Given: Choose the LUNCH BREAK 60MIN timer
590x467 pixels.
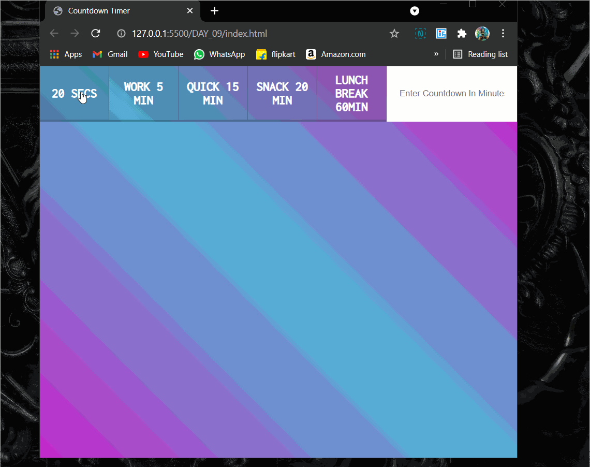Looking at the screenshot, I should [351, 94].
